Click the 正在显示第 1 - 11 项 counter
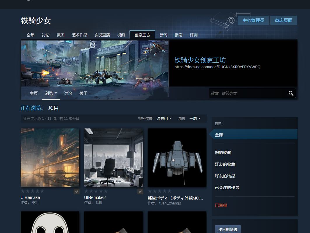Screen dimensions: 310x233 (x=51, y=119)
